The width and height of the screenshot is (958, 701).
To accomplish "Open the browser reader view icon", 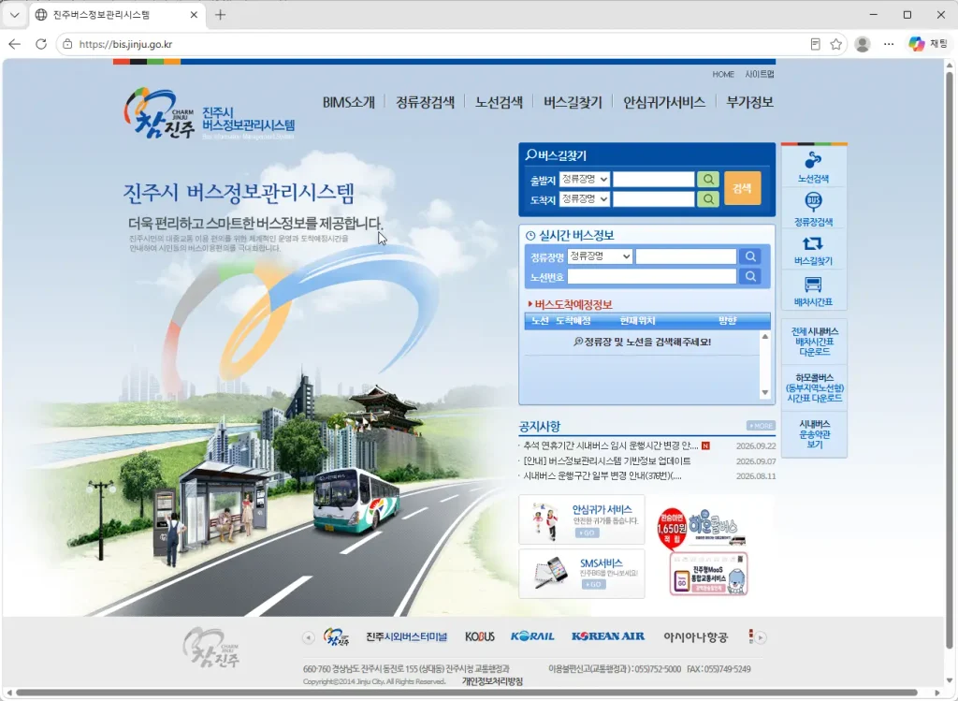I will pos(815,44).
